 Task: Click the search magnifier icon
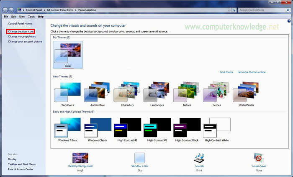click(288, 10)
